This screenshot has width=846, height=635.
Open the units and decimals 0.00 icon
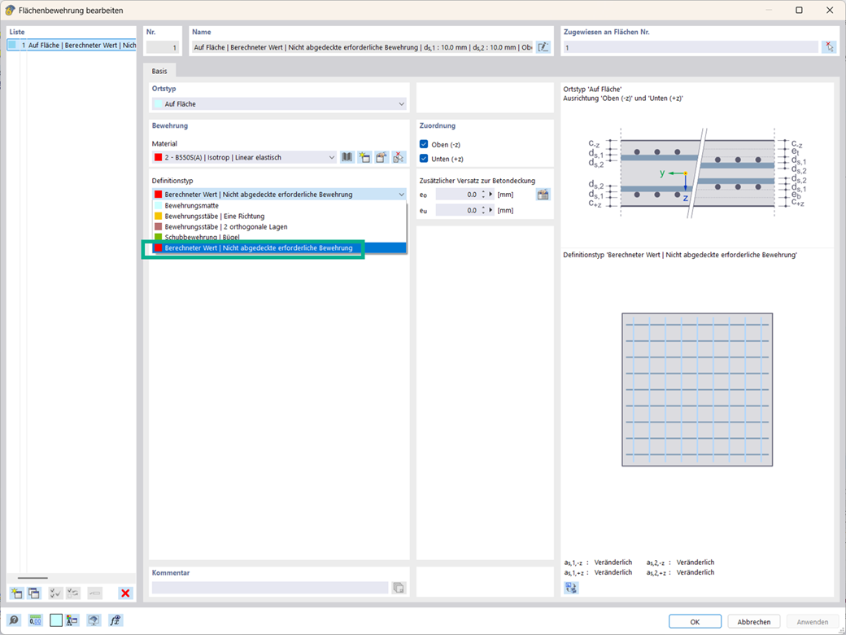pos(35,620)
